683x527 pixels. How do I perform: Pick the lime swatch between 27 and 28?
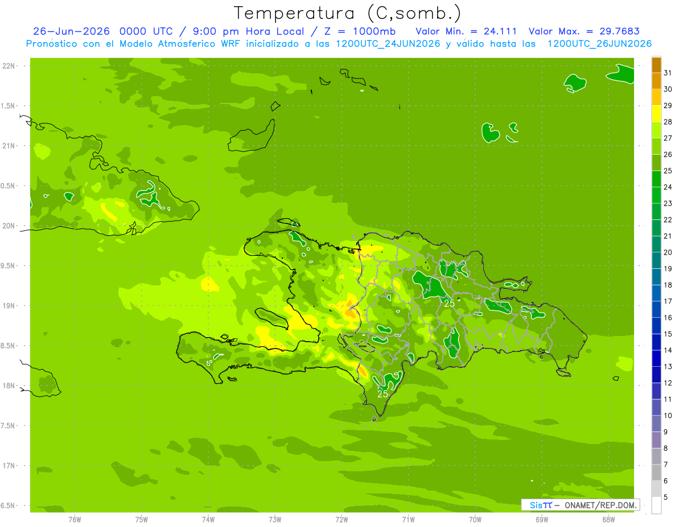[x=656, y=130]
